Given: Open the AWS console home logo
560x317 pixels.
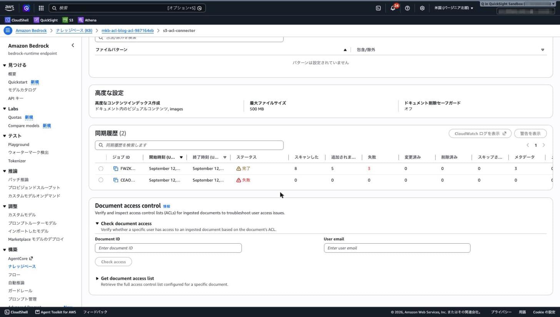Looking at the screenshot, I should click(10, 8).
